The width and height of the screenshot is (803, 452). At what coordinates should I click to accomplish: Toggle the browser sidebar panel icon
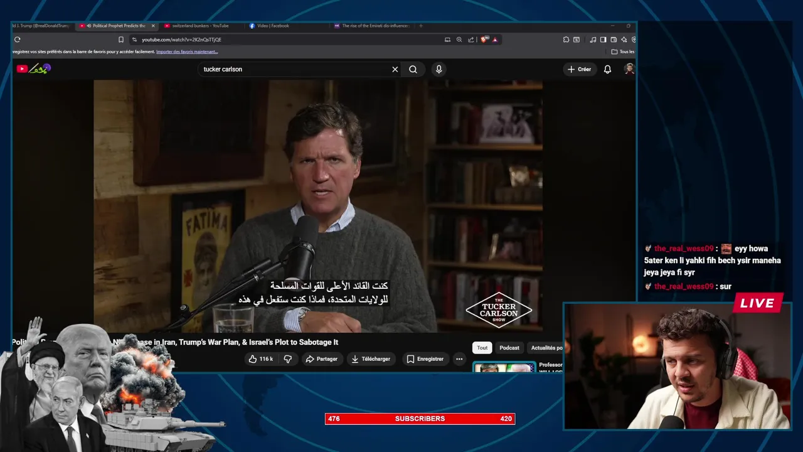pos(603,40)
